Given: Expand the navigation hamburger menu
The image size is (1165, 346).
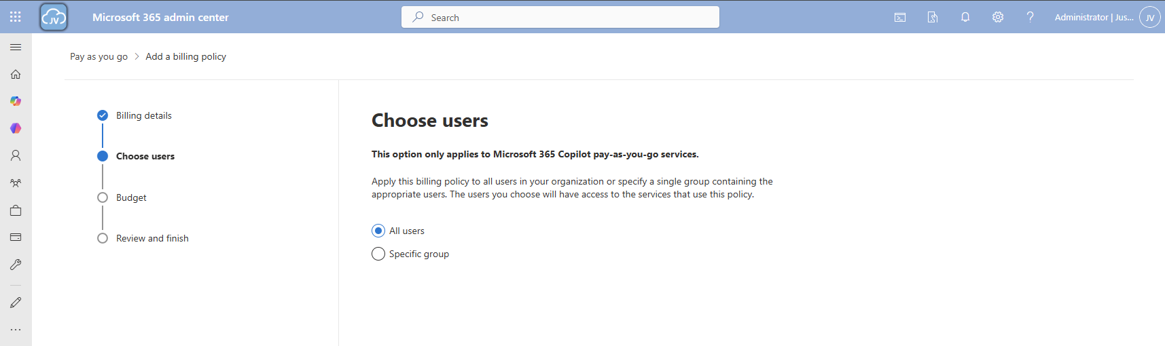Looking at the screenshot, I should 16,47.
